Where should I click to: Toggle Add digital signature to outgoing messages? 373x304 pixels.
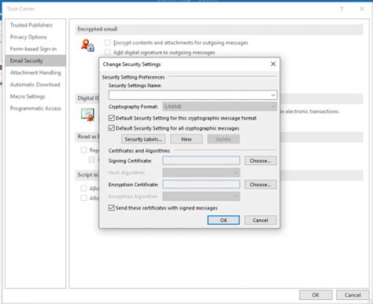pyautogui.click(x=108, y=53)
